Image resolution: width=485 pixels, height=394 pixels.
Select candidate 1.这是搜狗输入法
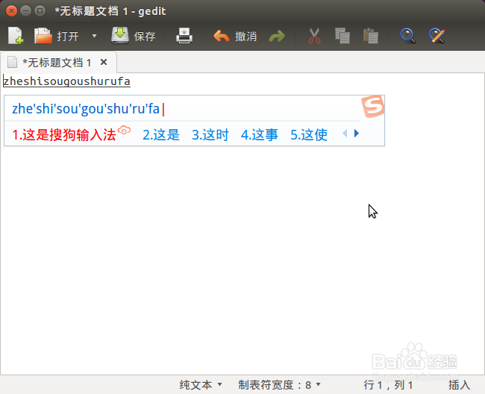(64, 135)
